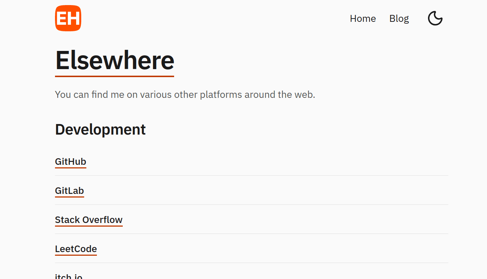The image size is (487, 279).
Task: Click the orange EH logo icon
Action: (68, 18)
